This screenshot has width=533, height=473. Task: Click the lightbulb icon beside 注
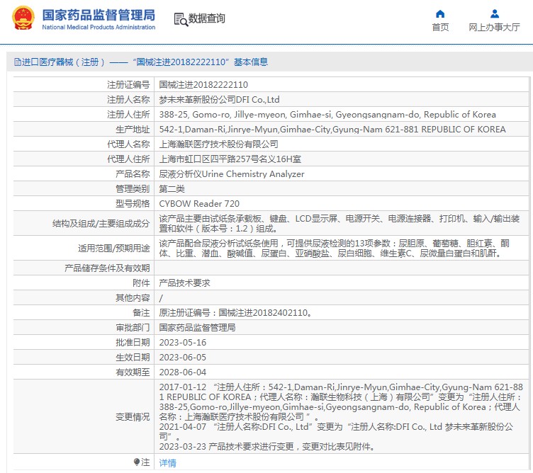137,462
